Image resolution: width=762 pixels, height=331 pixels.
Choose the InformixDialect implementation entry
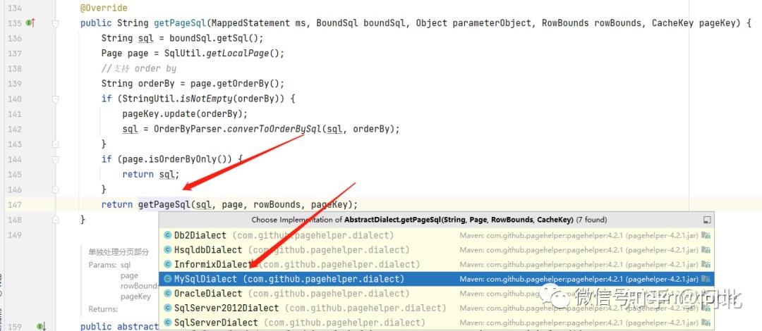(x=437, y=265)
